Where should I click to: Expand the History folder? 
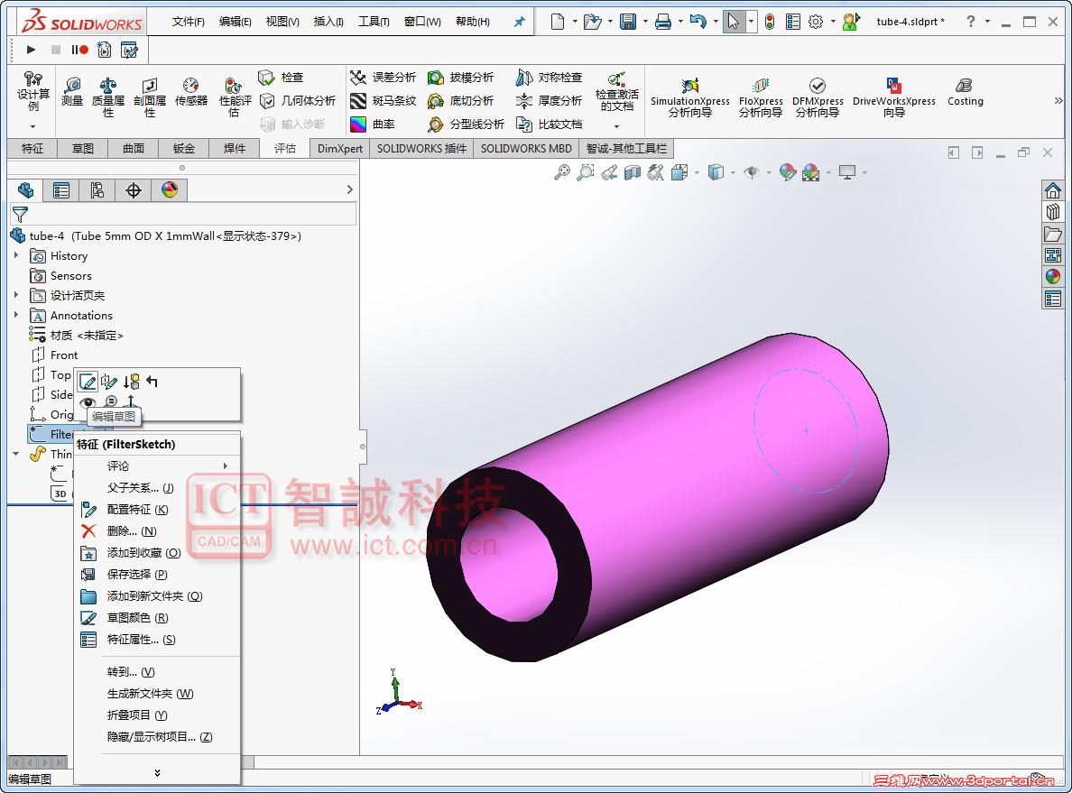16,255
